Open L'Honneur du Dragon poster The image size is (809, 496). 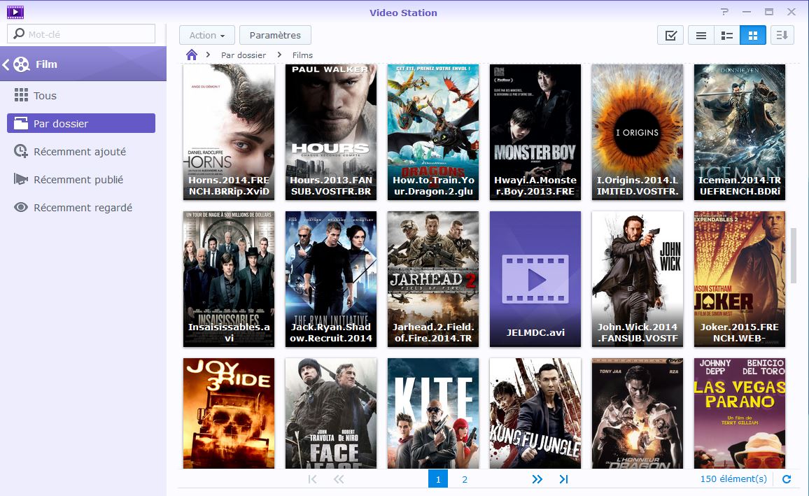click(x=637, y=413)
